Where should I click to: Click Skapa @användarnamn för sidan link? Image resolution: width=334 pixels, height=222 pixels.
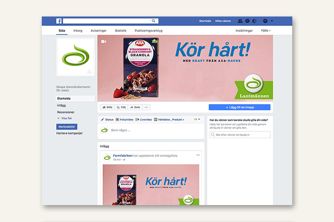[73, 89]
